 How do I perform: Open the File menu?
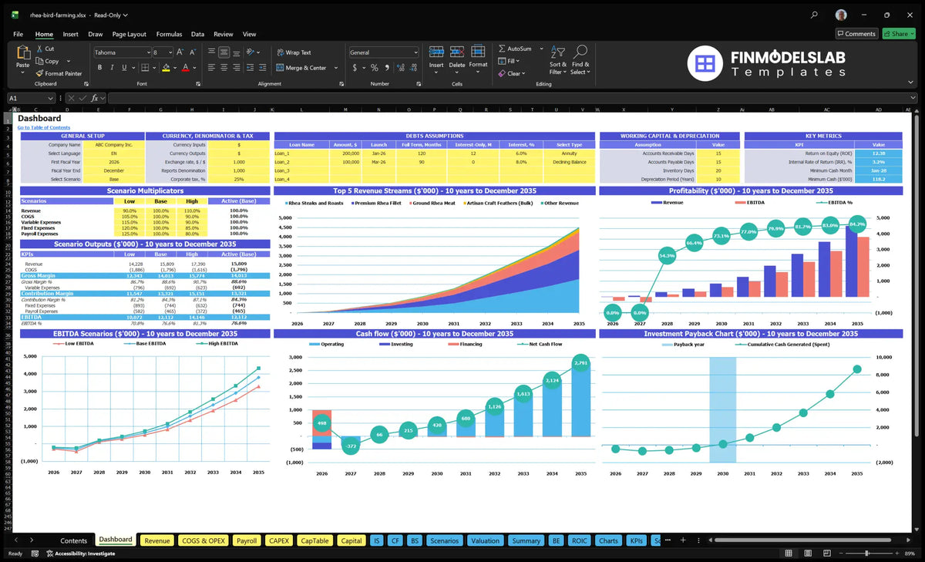tap(18, 34)
